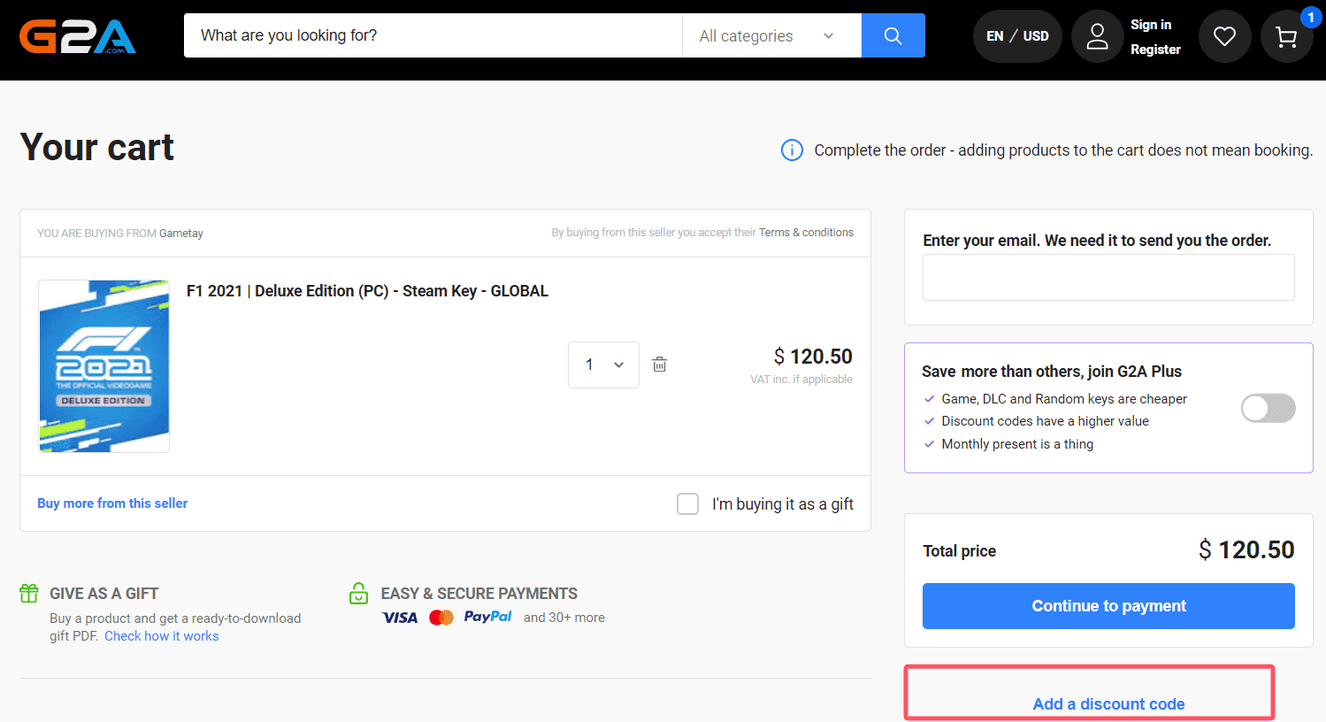Click the info icon beside order notice
Viewport: 1326px width, 722px height.
(x=792, y=150)
